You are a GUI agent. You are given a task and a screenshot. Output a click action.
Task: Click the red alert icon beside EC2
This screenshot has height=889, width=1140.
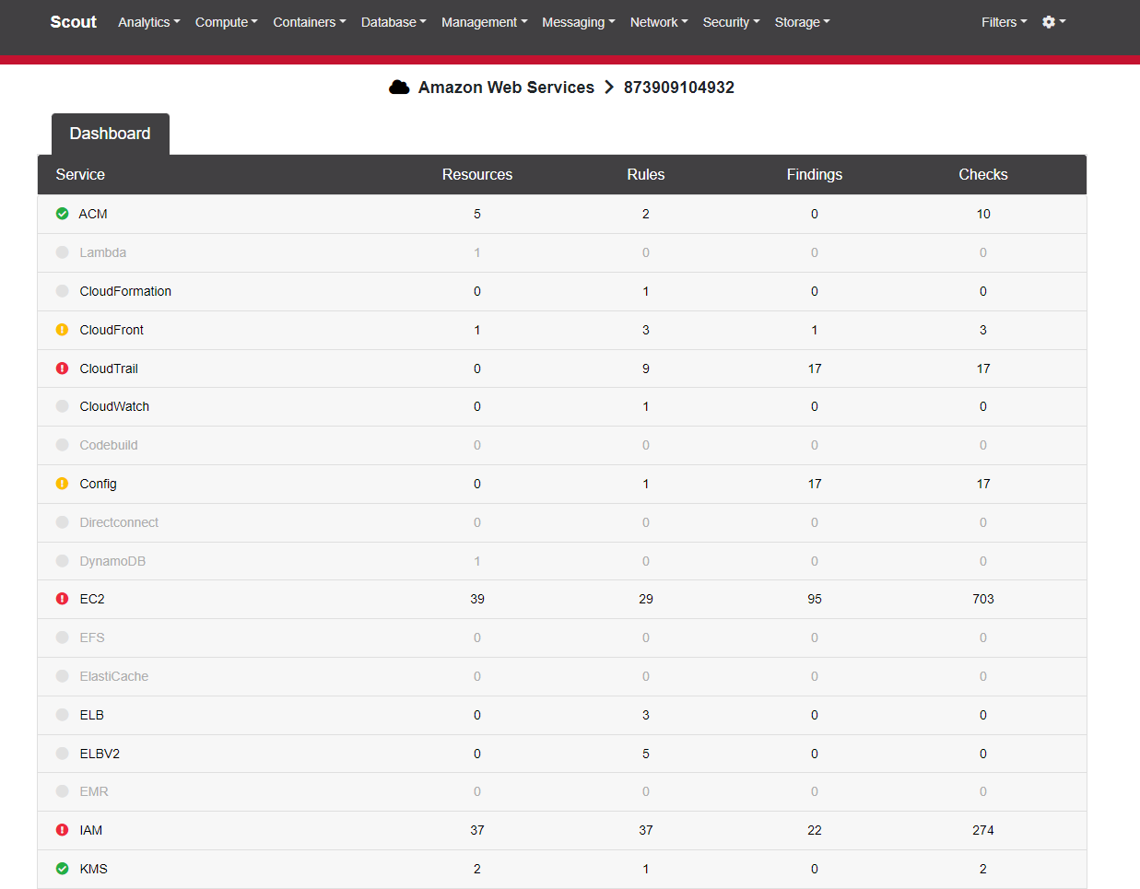pos(62,599)
